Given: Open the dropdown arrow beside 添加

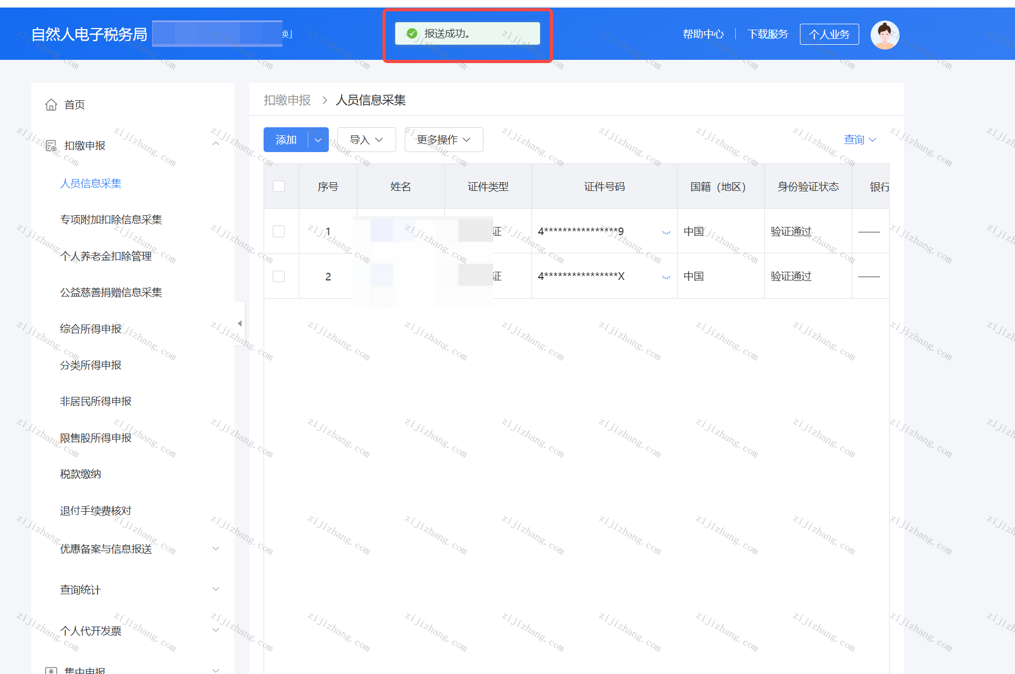Looking at the screenshot, I should coord(318,140).
